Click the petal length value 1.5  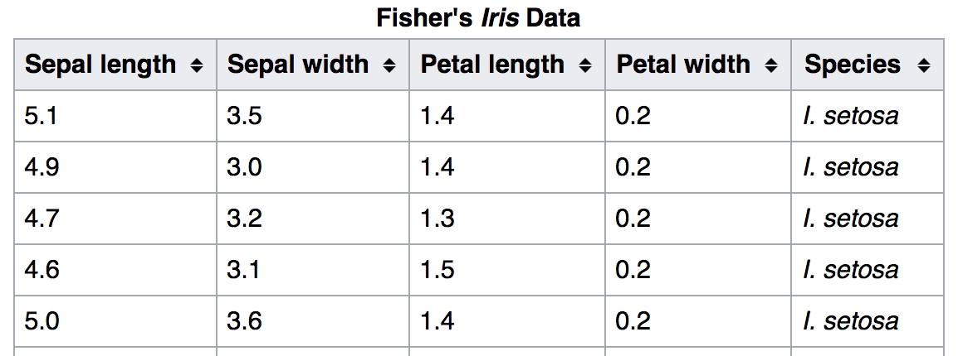click(437, 270)
